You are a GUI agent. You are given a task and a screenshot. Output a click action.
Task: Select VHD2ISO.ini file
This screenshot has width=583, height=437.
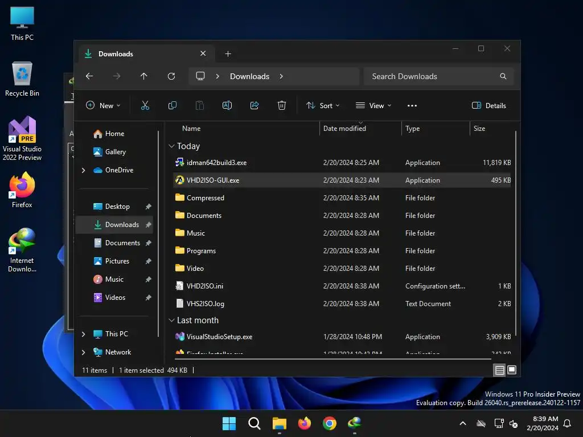pyautogui.click(x=342, y=286)
